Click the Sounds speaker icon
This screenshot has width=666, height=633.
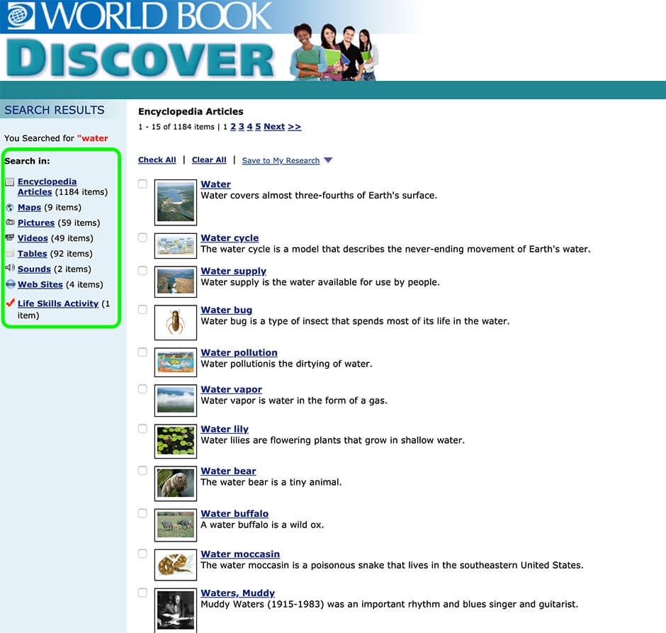(x=11, y=269)
